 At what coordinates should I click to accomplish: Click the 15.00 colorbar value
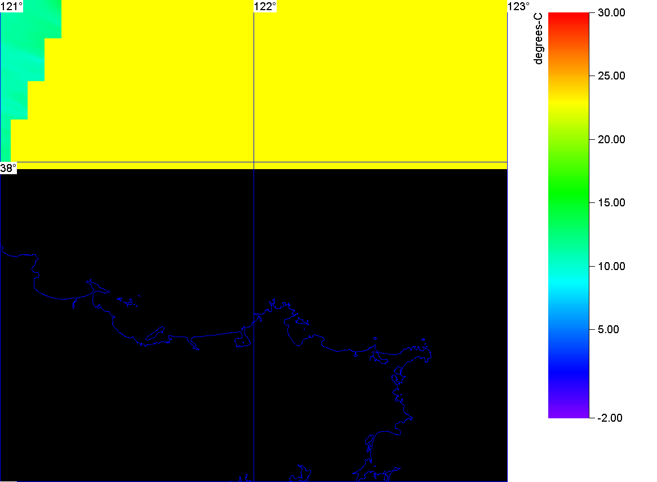611,202
